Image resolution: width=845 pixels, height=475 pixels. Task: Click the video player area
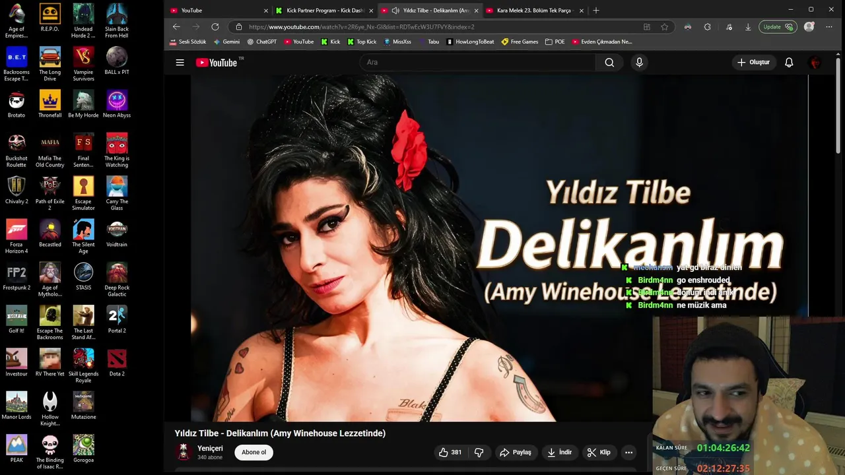[499, 248]
